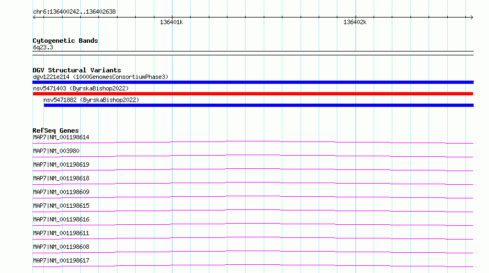This screenshot has height=273, width=489.
Task: Click the blue bar for dgv1221e214
Action: pyautogui.click(x=253, y=82)
